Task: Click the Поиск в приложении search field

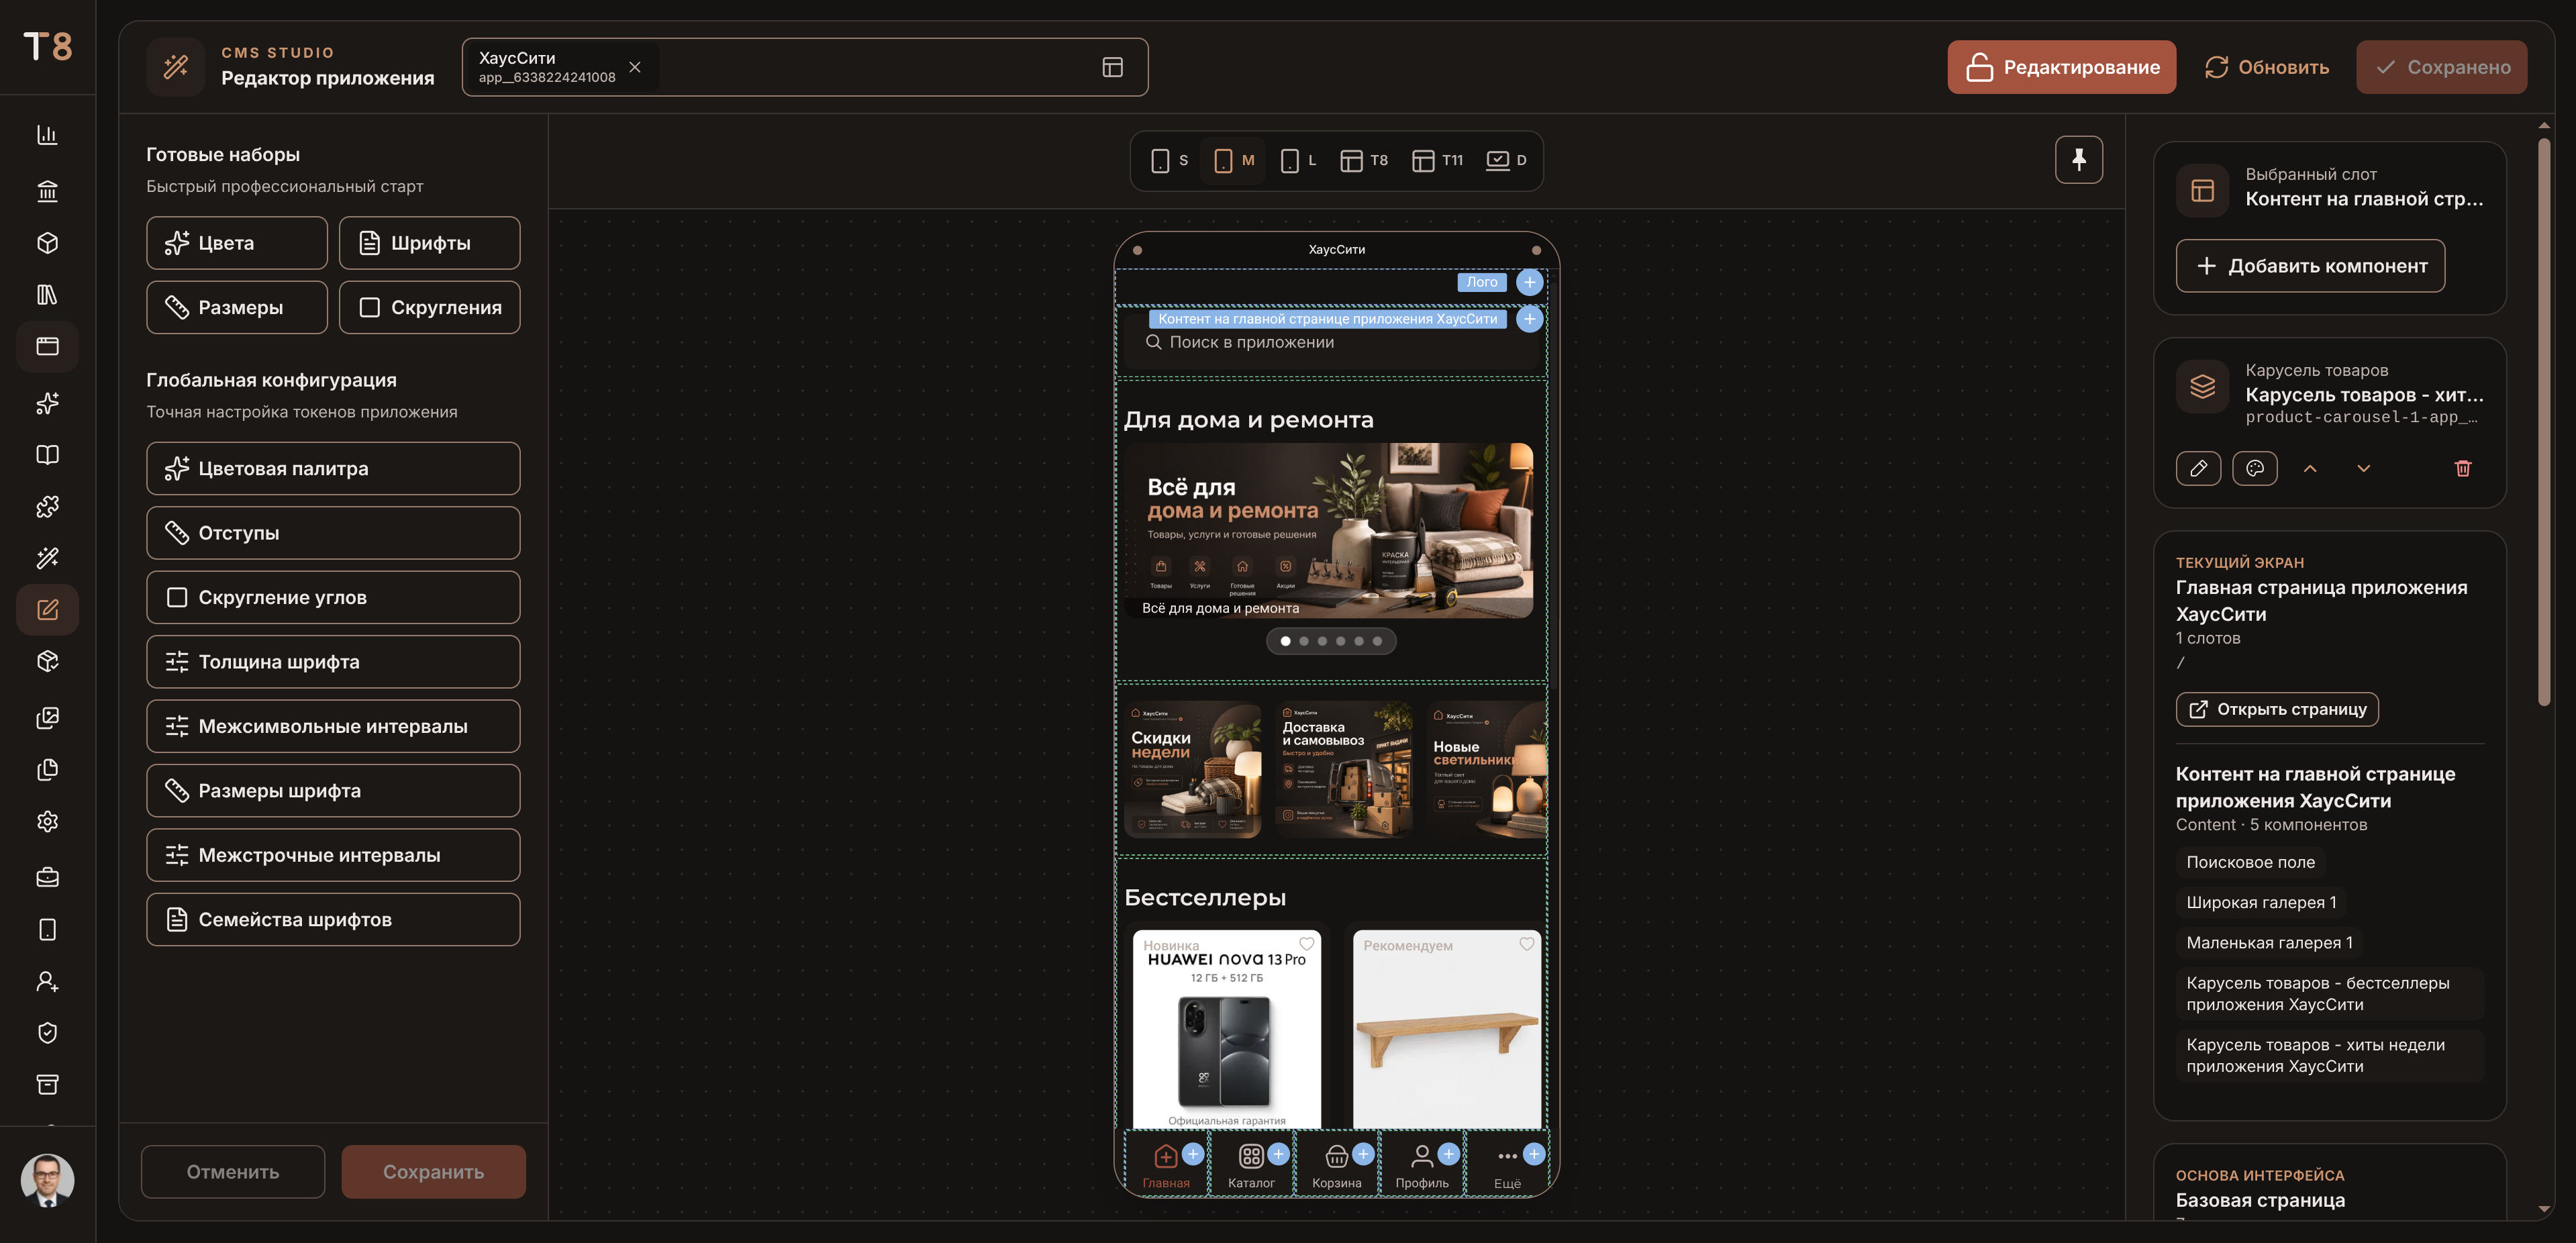Action: point(1332,342)
